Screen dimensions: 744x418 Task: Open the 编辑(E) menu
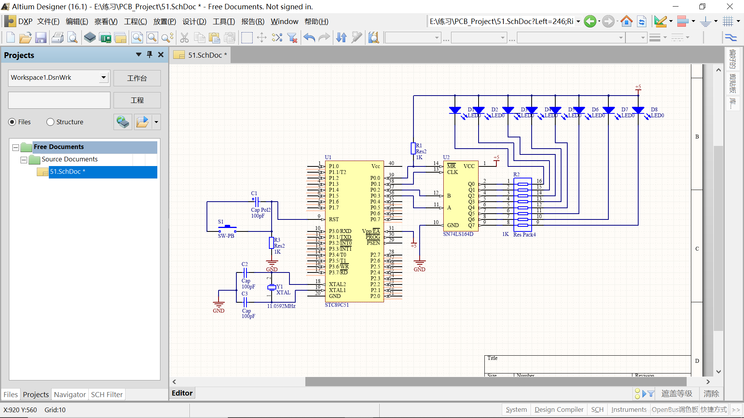(77, 21)
